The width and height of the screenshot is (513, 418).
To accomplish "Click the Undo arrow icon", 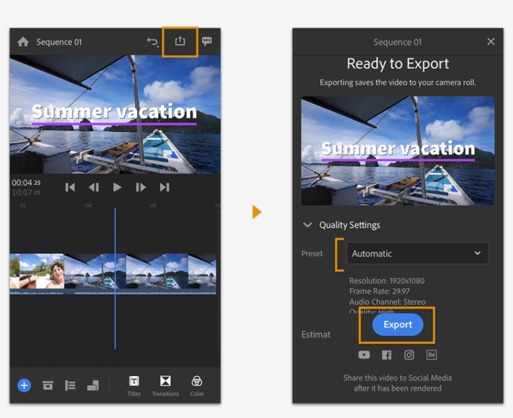I will tap(152, 41).
